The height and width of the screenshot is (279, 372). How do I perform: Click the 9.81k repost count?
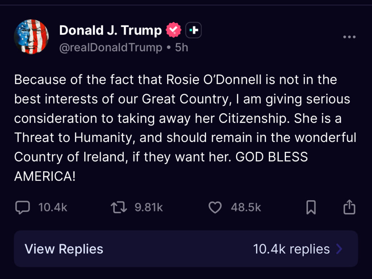(149, 207)
